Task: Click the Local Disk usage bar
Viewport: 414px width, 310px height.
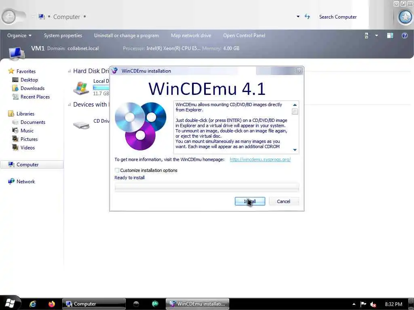Action: point(101,88)
